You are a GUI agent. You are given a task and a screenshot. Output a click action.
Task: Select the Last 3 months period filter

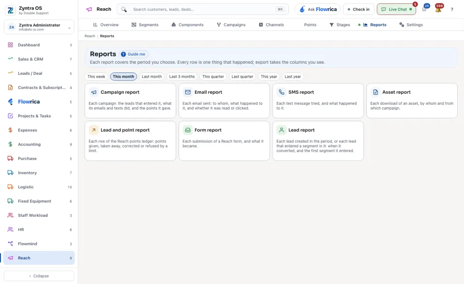[182, 77]
